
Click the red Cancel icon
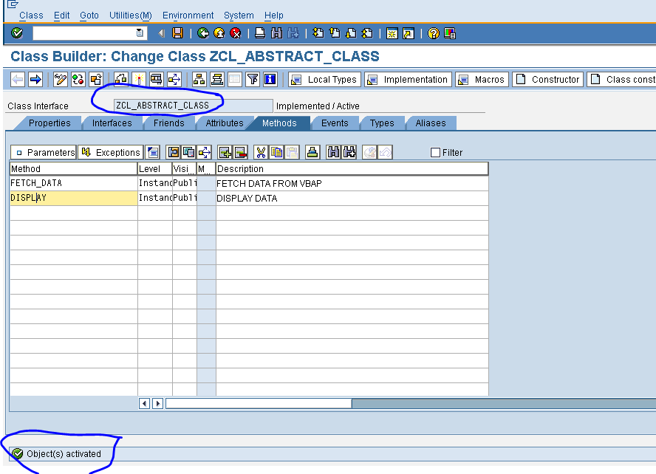(x=236, y=33)
